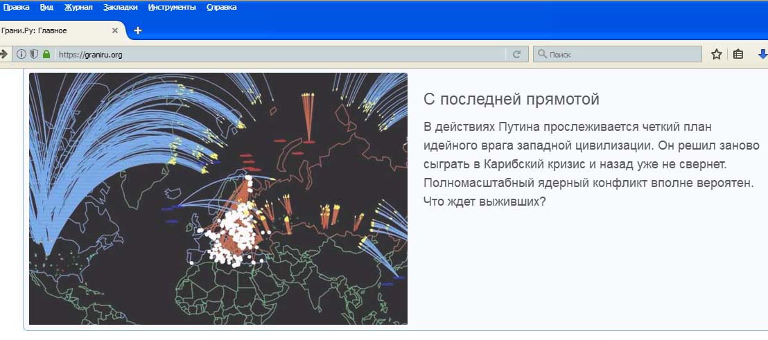The width and height of the screenshot is (768, 340).
Task: Open the Инструменты menu
Action: (172, 8)
